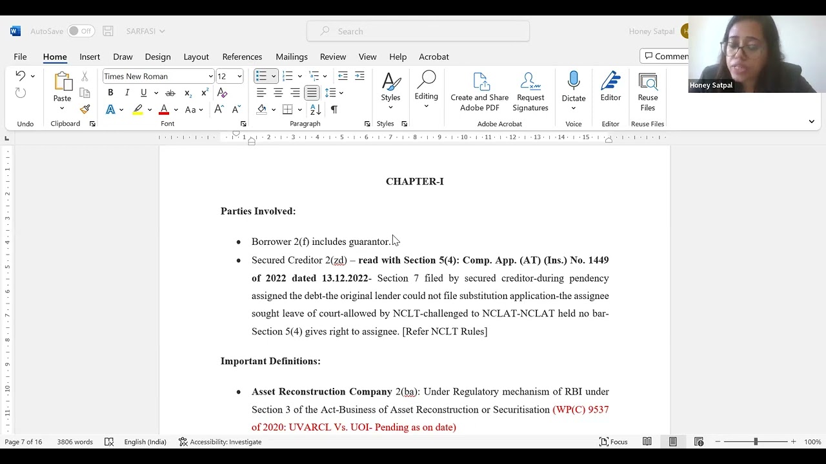This screenshot has width=826, height=464.
Task: Increase font size with grow icon
Action: [219, 110]
